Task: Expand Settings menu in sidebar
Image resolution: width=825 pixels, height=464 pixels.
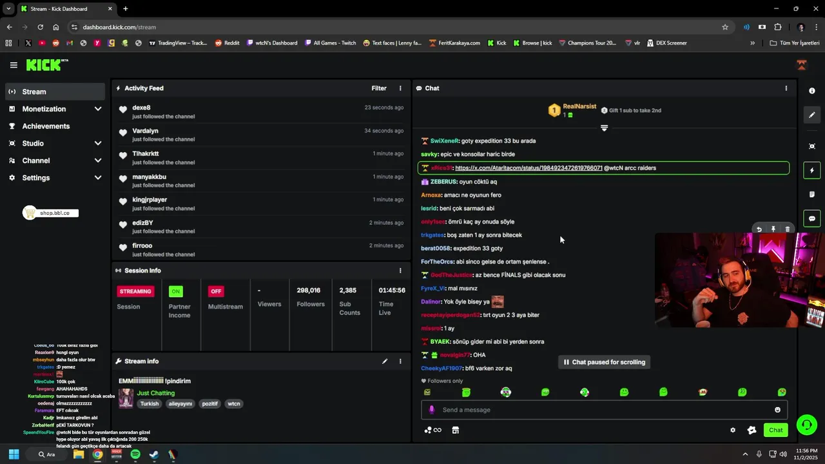Action: pyautogui.click(x=55, y=178)
